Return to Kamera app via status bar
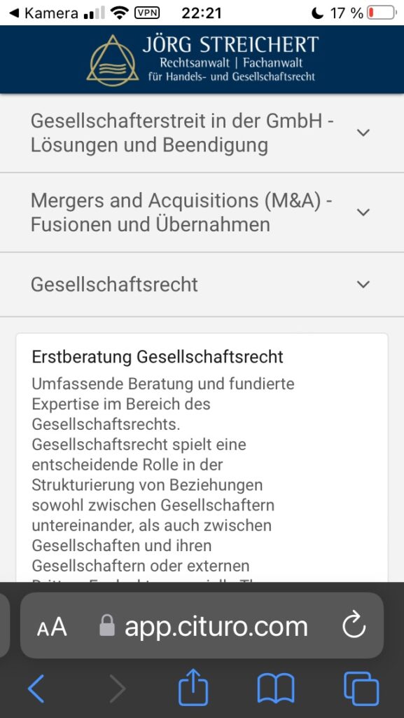Viewport: 404px width, 718px height. pos(43,13)
